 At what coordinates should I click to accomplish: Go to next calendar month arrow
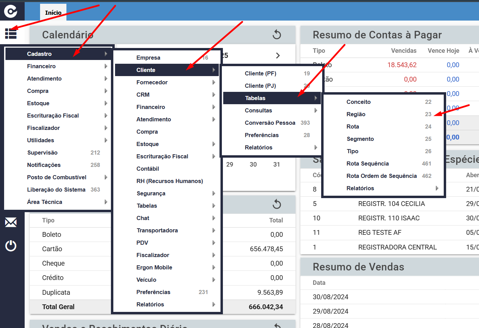coord(278,56)
